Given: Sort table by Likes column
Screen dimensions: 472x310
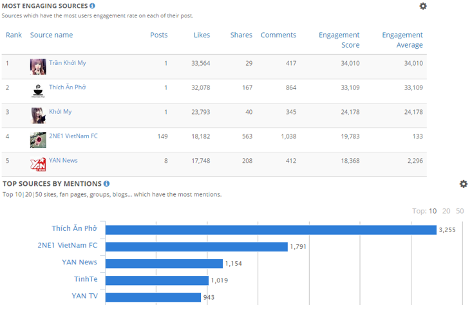Looking at the screenshot, I should click(x=202, y=35).
